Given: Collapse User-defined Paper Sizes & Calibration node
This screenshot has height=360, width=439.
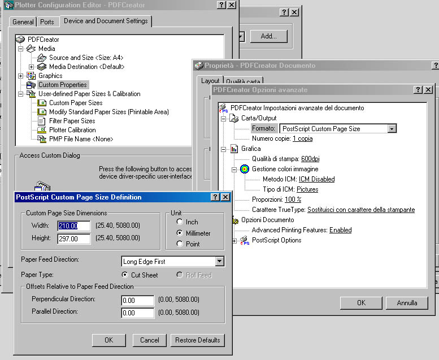Looking at the screenshot, I should 21,94.
